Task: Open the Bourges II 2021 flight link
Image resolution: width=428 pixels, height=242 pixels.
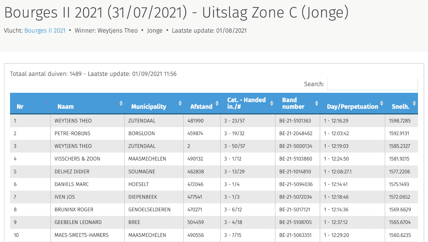Action: [45, 30]
